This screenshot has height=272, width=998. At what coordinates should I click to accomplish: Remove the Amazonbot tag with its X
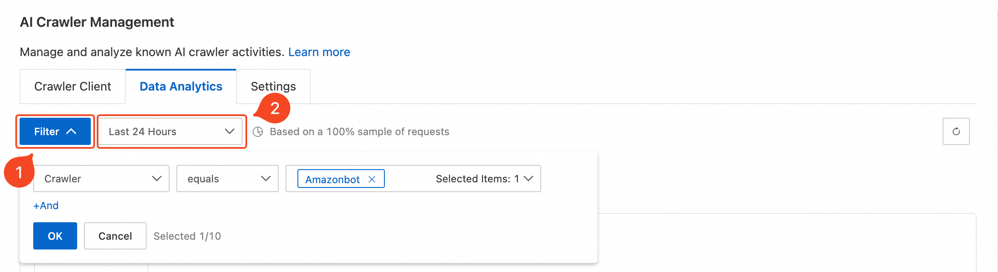click(372, 179)
